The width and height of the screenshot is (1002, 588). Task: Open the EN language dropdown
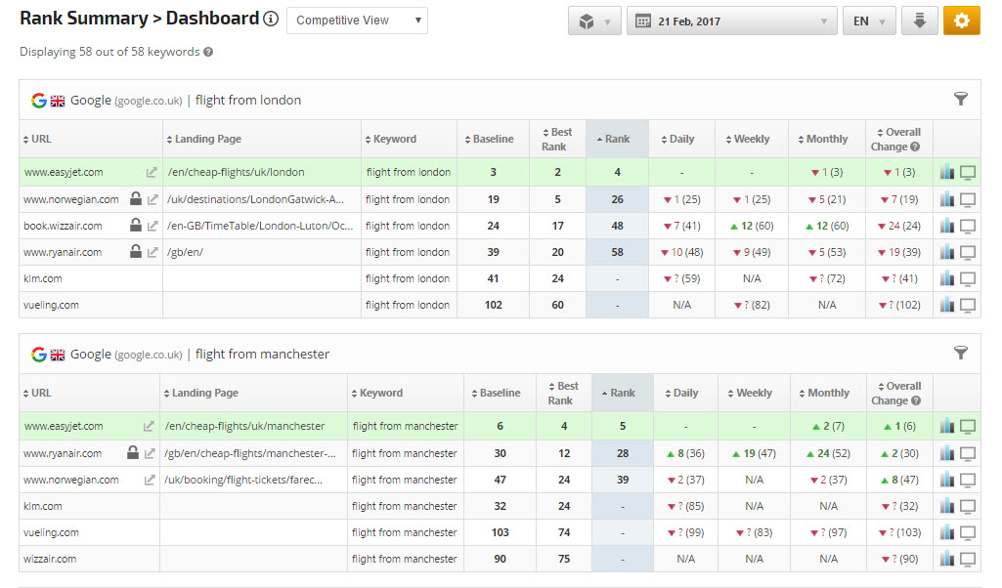point(869,21)
